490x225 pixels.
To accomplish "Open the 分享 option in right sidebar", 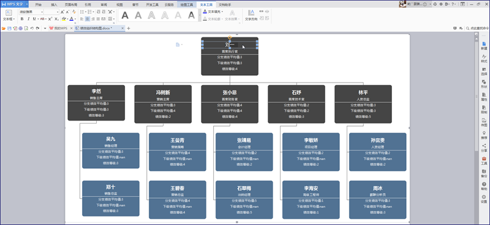I will 484,148.
